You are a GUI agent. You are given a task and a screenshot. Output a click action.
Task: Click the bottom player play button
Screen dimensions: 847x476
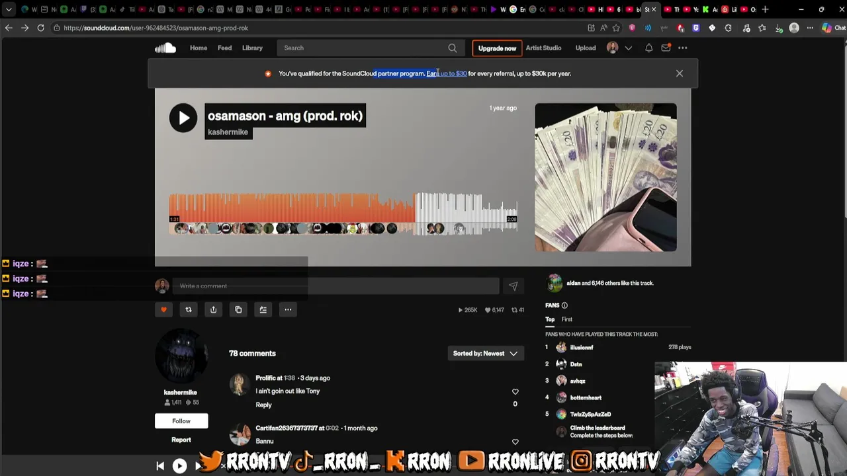click(x=179, y=466)
